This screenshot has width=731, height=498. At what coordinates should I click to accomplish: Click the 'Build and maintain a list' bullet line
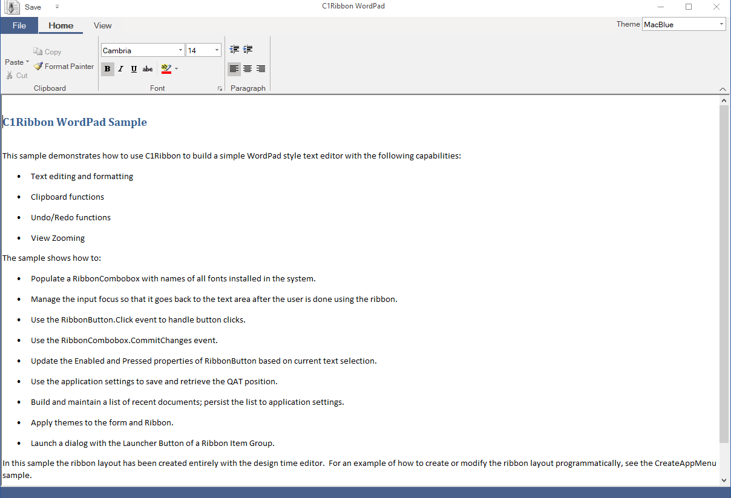tap(188, 402)
